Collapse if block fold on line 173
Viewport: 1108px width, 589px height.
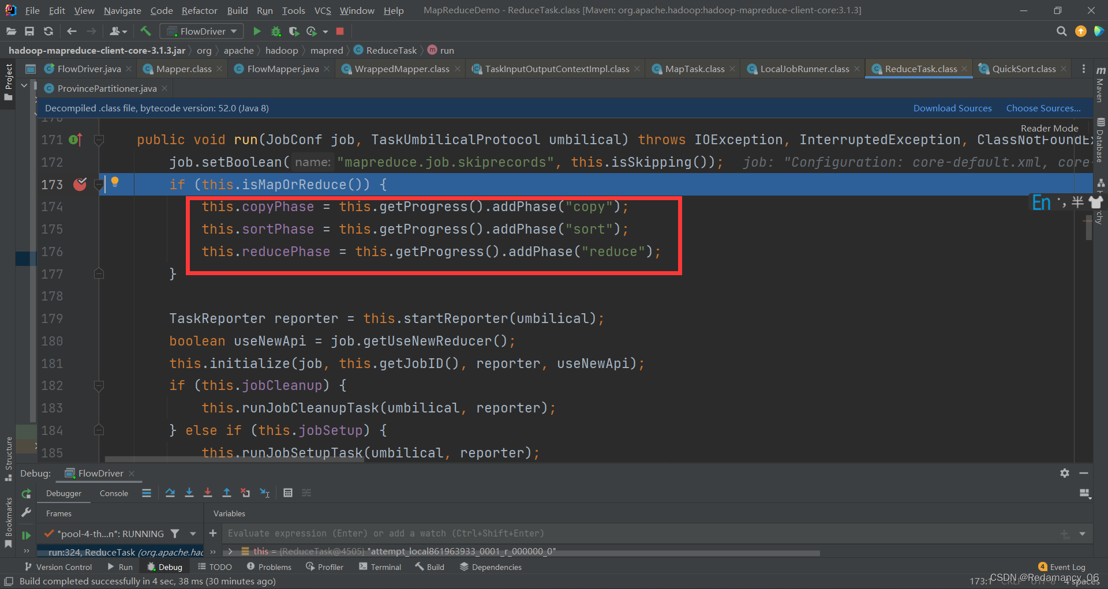99,185
